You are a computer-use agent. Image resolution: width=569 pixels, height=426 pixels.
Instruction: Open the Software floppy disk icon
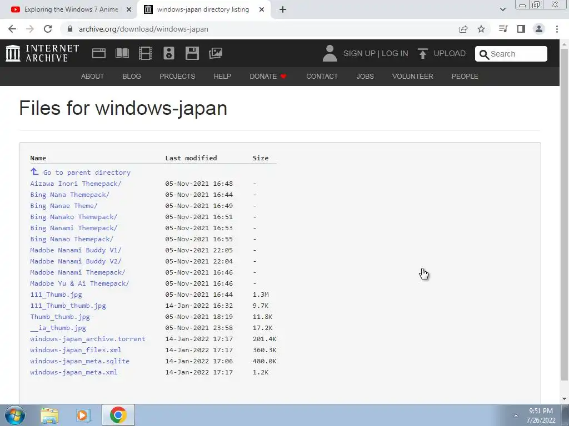pos(192,53)
